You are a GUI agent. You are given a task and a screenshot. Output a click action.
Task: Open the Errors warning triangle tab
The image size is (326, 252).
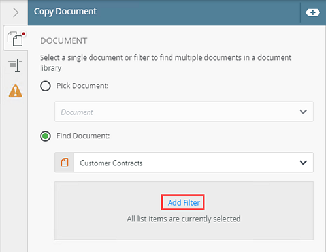coord(16,91)
